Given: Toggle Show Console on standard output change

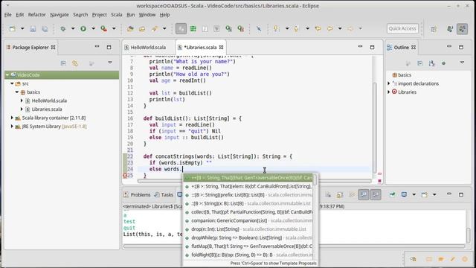Looking at the screenshot, I should tap(364, 194).
